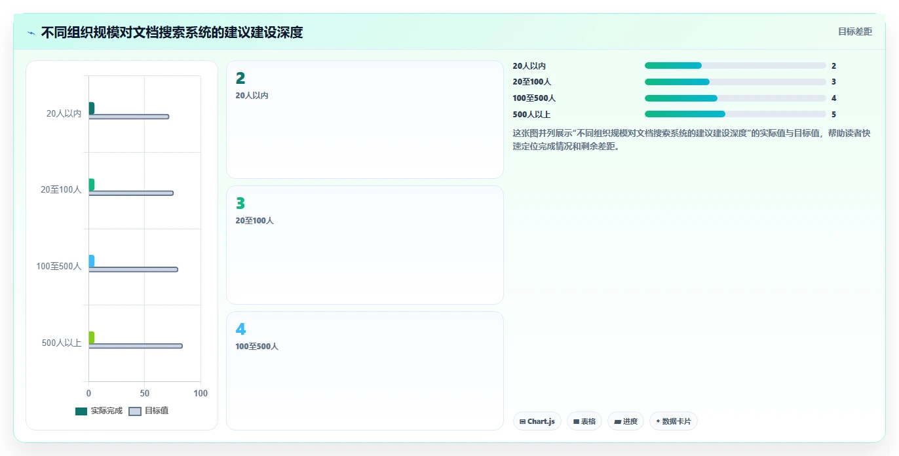899x456 pixels.
Task: Click the value 5 beside the 500人以上 progress bar
Action: pyautogui.click(x=833, y=114)
